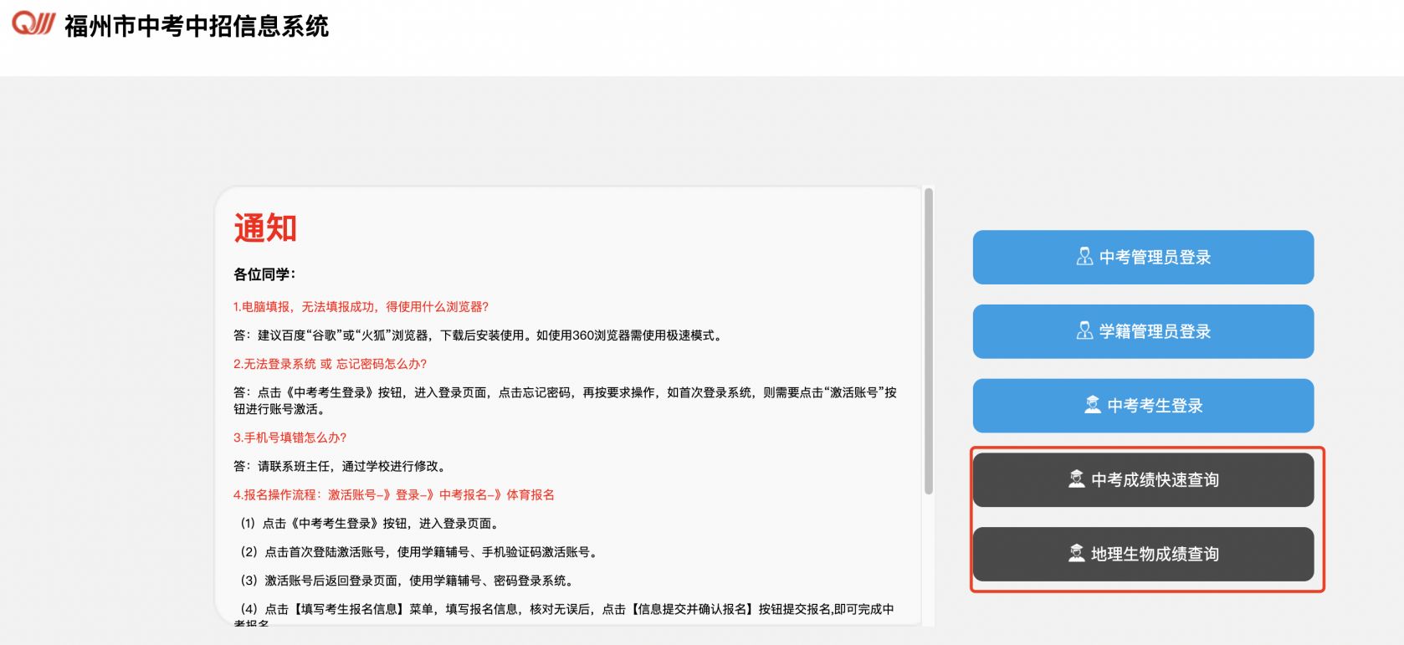
Task: Click question 3 手机号填错怎么办
Action: [290, 438]
